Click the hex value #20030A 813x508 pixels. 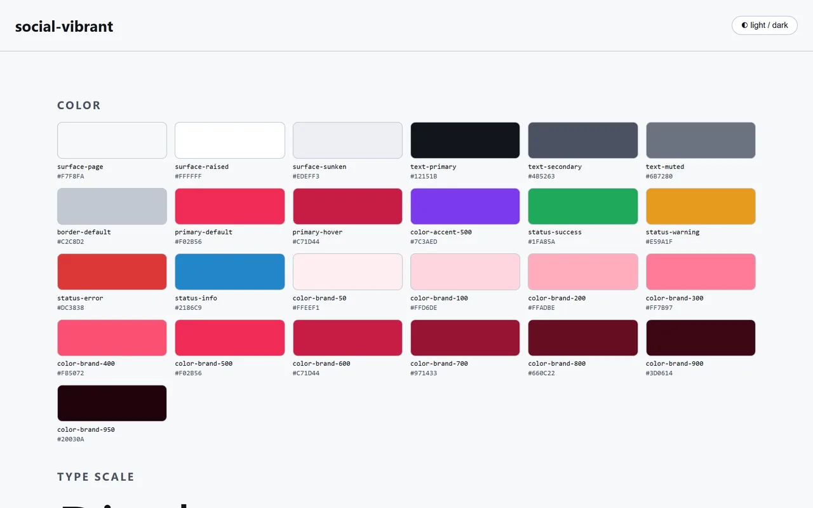click(71, 439)
